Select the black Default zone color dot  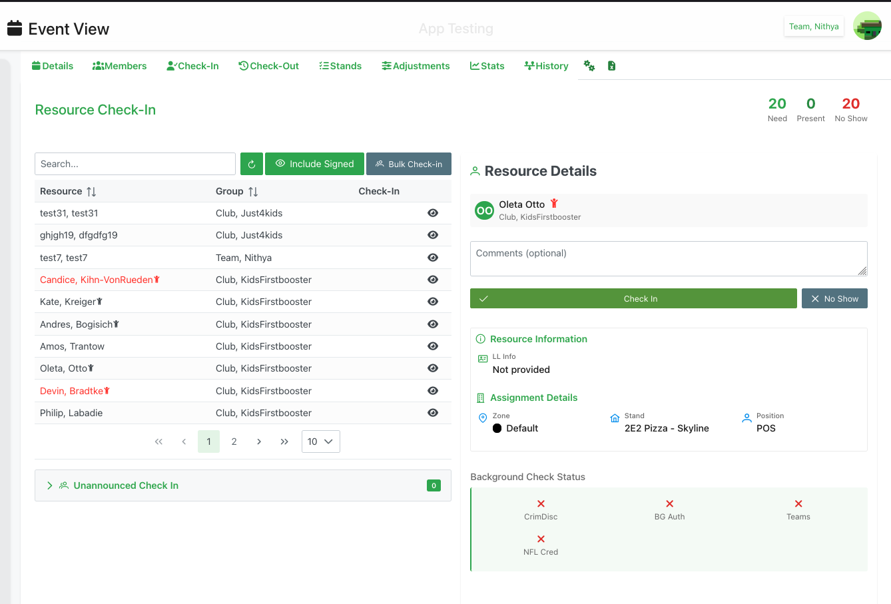pos(497,428)
